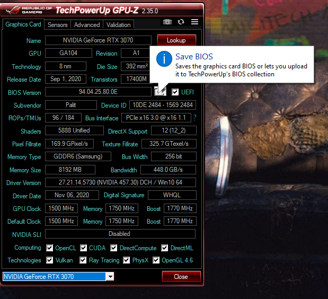
Task: Toggle the UEFI checkbox
Action: tap(175, 92)
